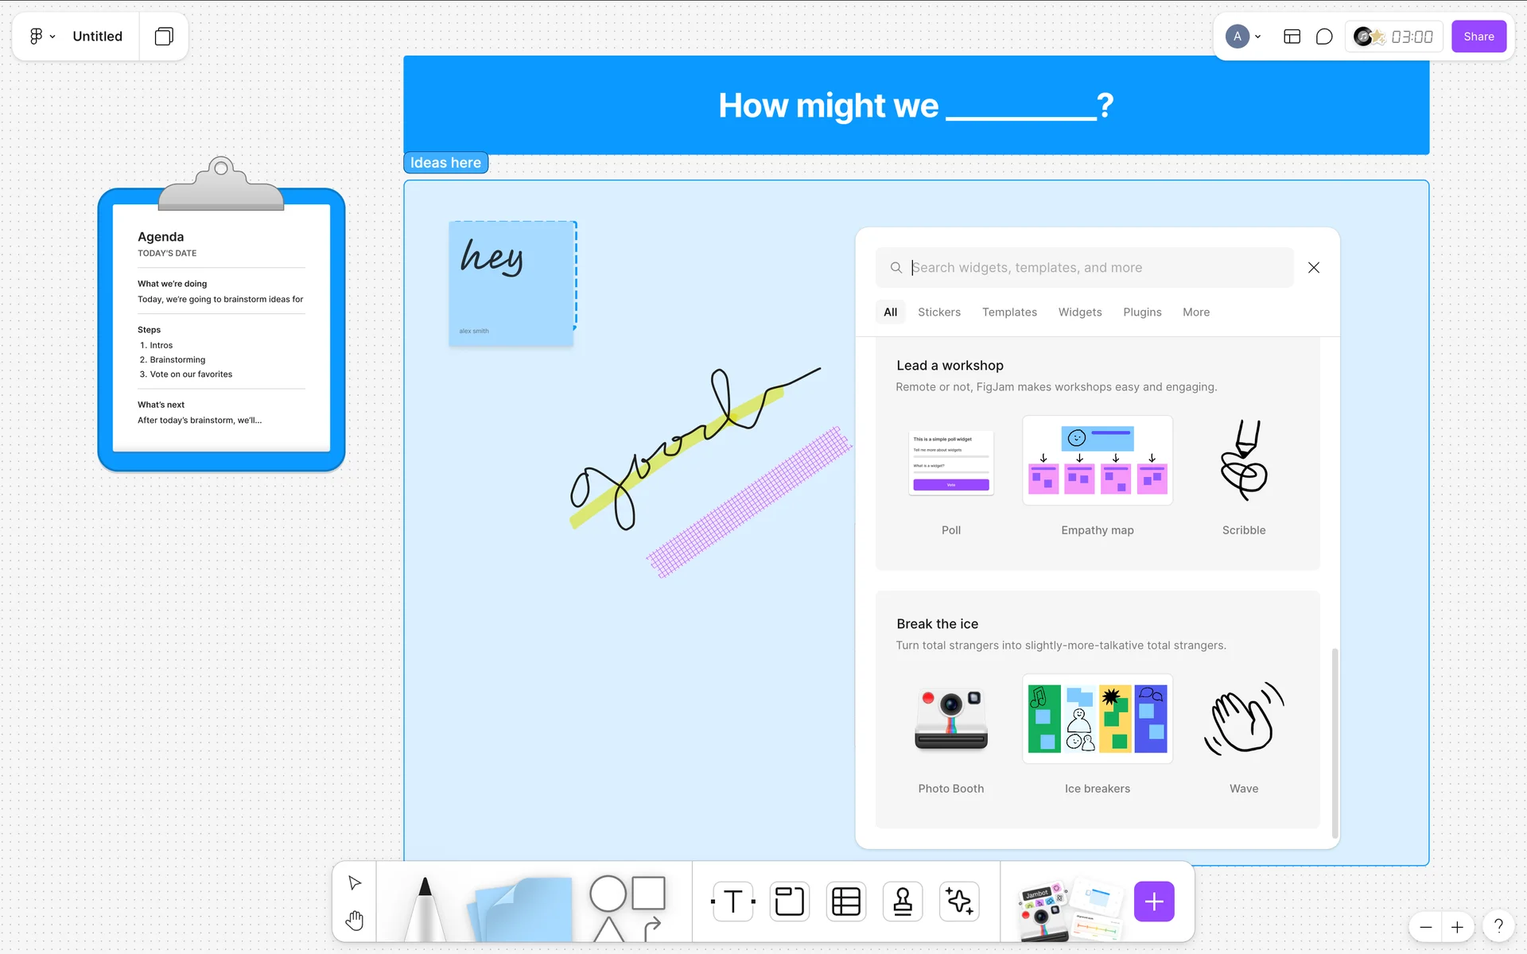1527x954 pixels.
Task: Pick the text tool
Action: click(732, 902)
